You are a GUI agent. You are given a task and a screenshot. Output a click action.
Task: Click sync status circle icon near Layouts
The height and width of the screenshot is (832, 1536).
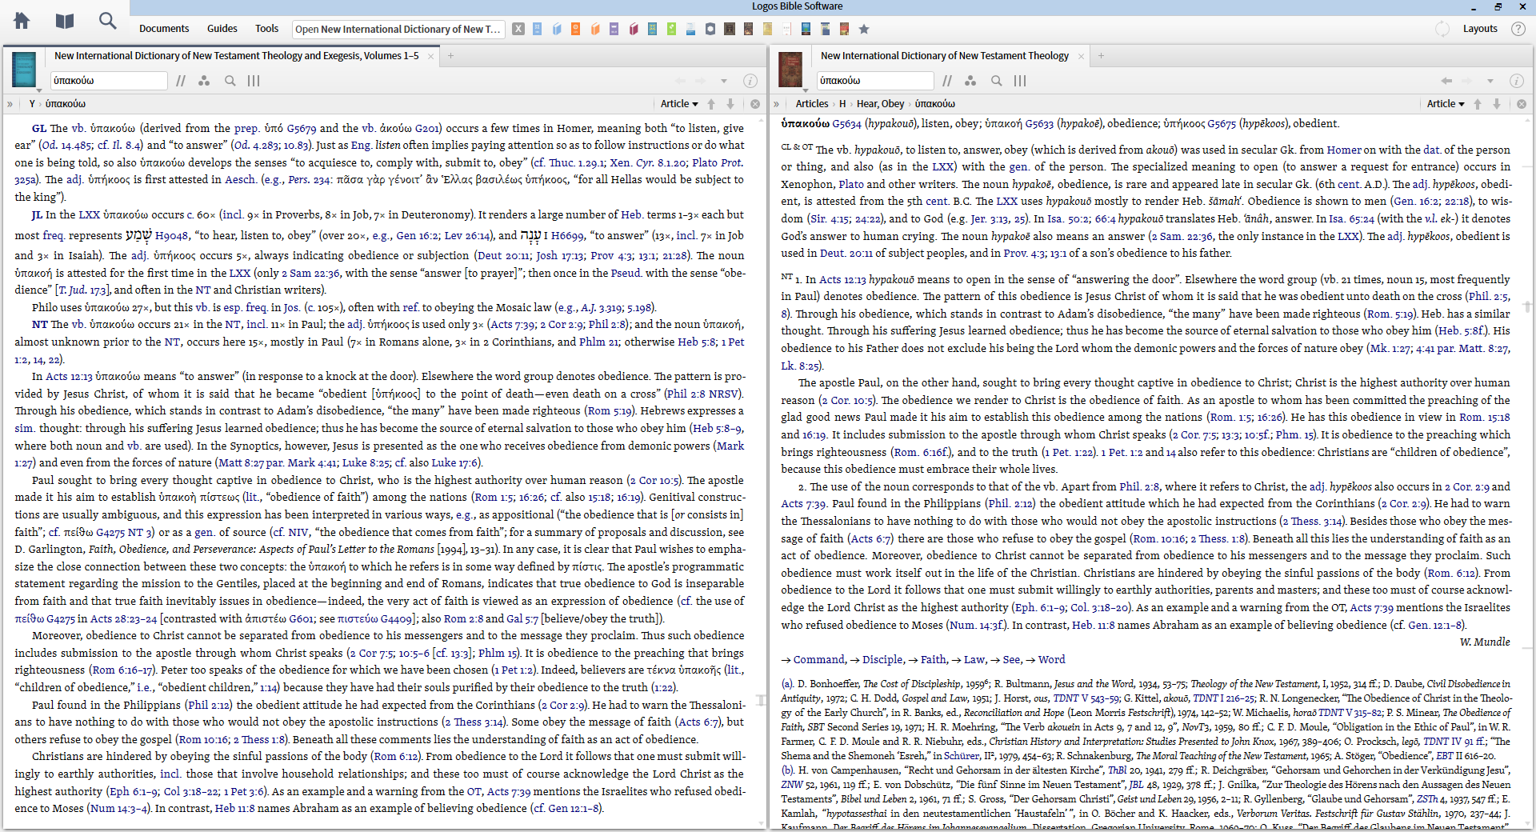[1442, 29]
